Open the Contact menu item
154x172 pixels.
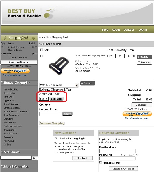(x=129, y=30)
